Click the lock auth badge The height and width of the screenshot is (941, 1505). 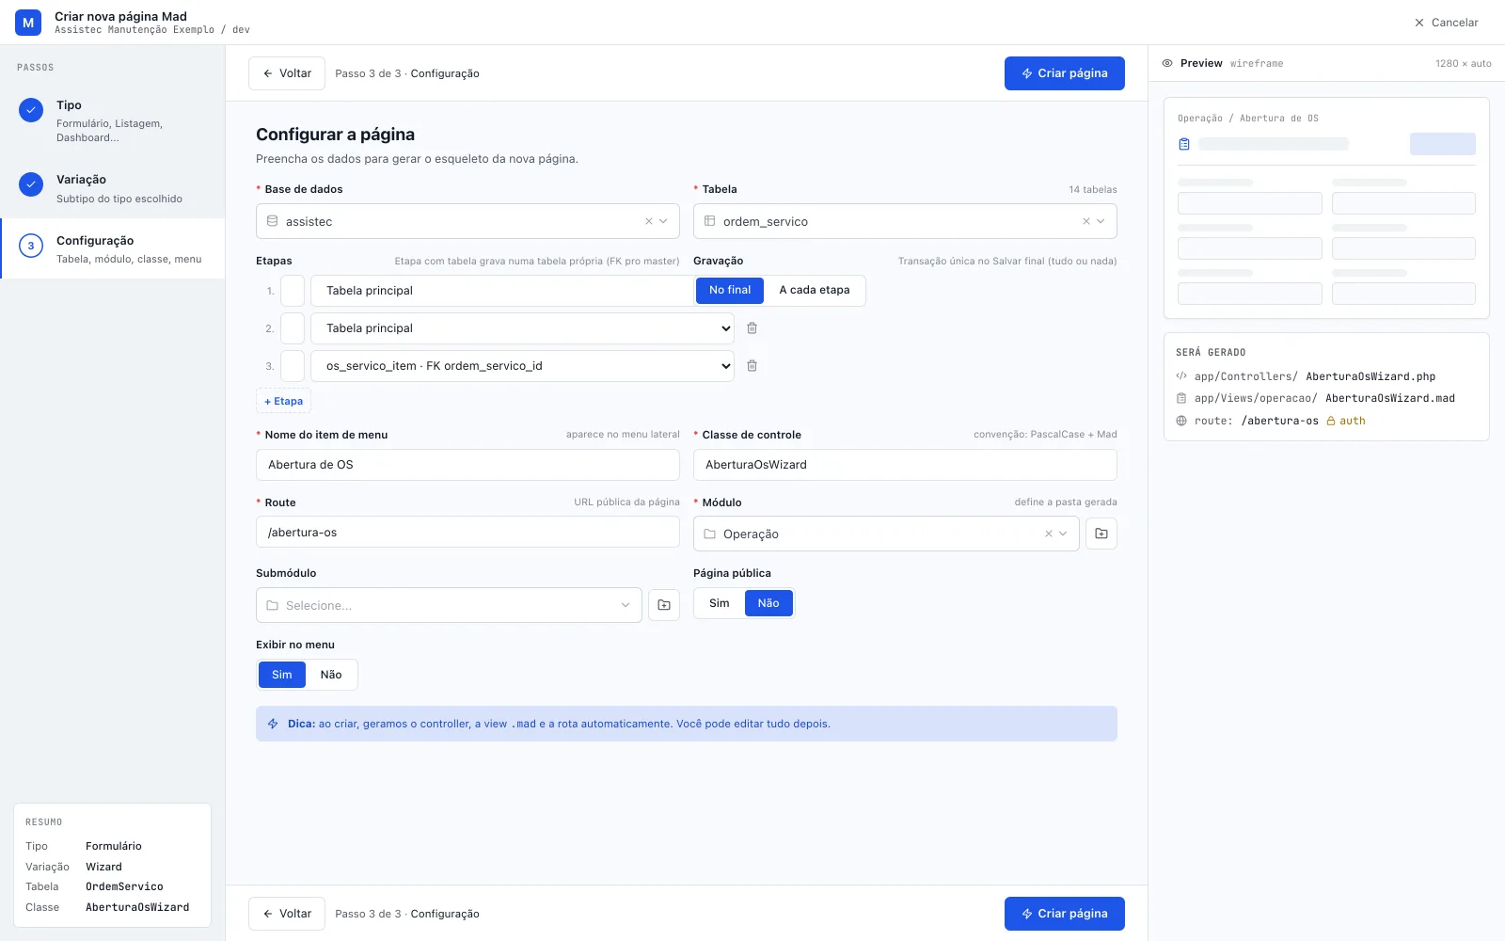(x=1346, y=421)
